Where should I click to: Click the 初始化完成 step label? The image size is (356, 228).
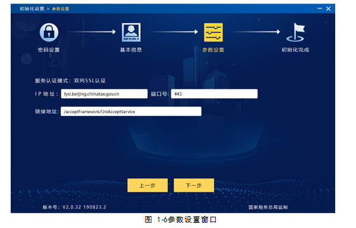click(x=295, y=50)
